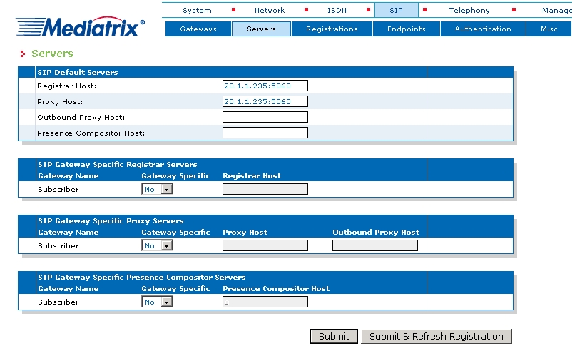This screenshot has height=351, width=572.
Task: Select the Servers sub-tab
Action: [261, 29]
